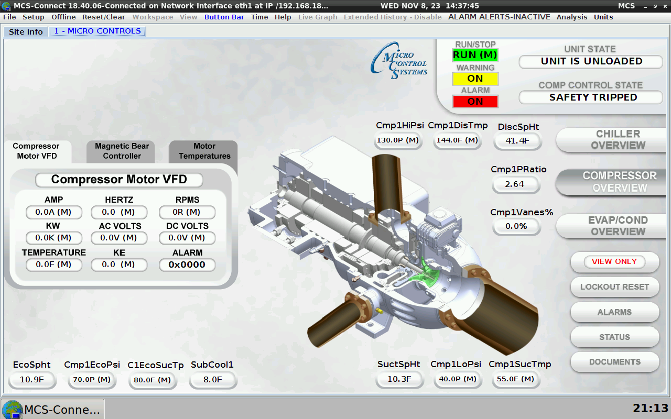The image size is (671, 419).
Task: Go to EVAP/COND OVERVIEW
Action: click(x=618, y=226)
